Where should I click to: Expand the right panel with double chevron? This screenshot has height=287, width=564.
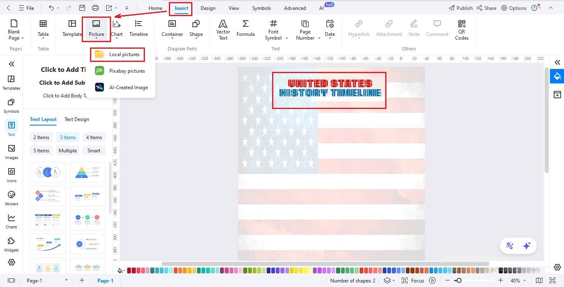click(x=557, y=62)
